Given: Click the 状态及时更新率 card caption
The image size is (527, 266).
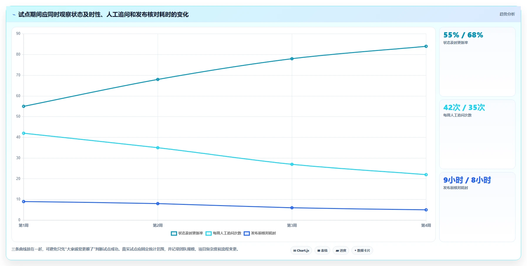Looking at the screenshot, I should 456,43.
